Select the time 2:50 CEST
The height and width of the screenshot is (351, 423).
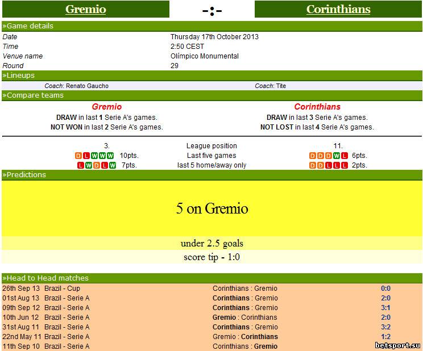click(x=187, y=47)
